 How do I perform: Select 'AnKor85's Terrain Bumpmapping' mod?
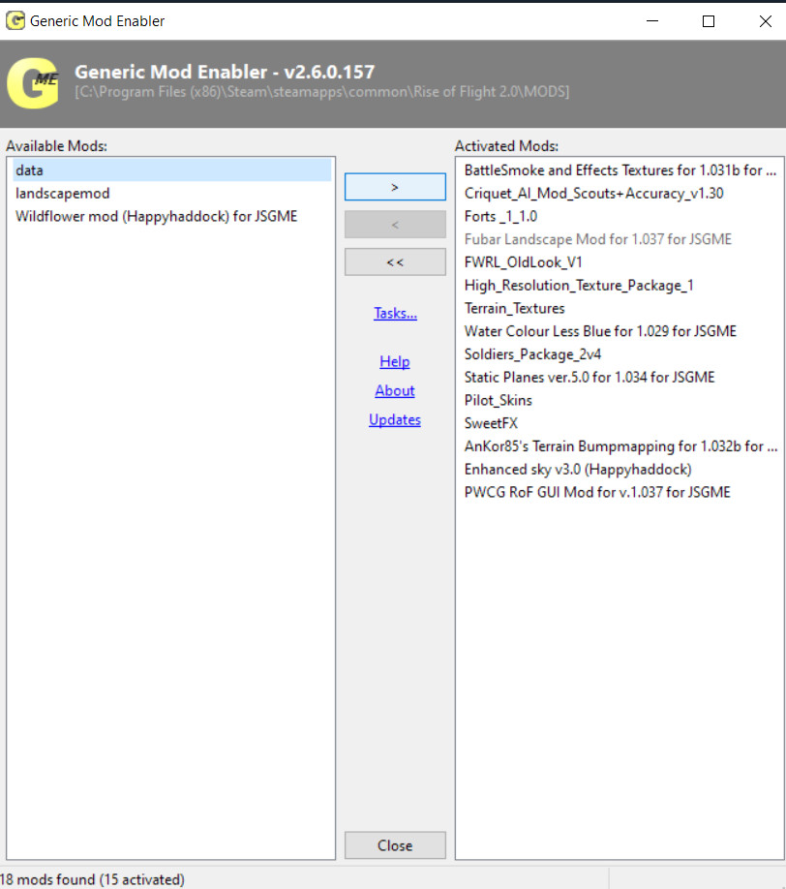coord(620,446)
